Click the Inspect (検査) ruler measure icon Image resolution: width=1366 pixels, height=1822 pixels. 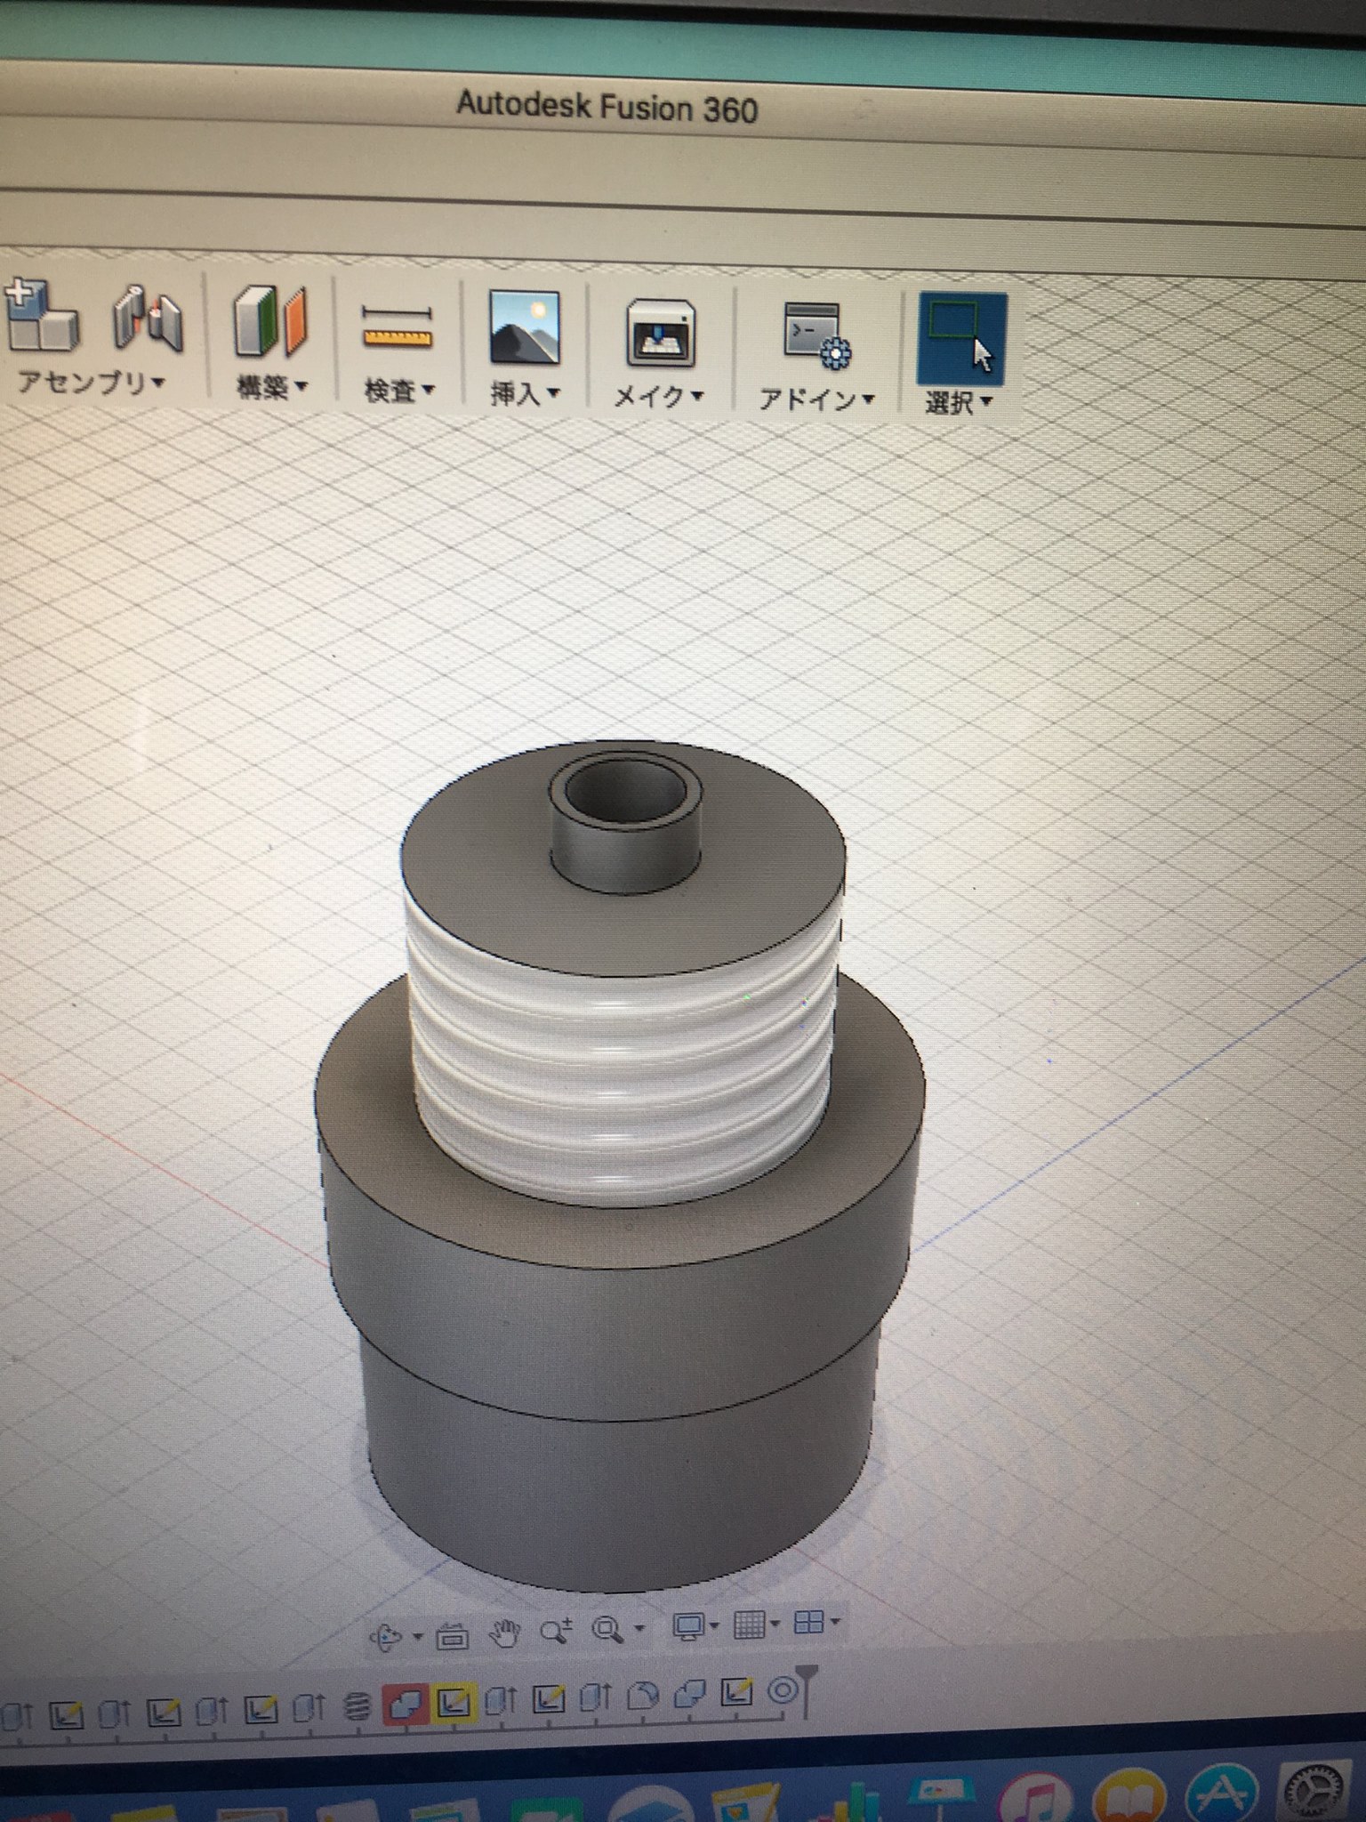point(397,327)
